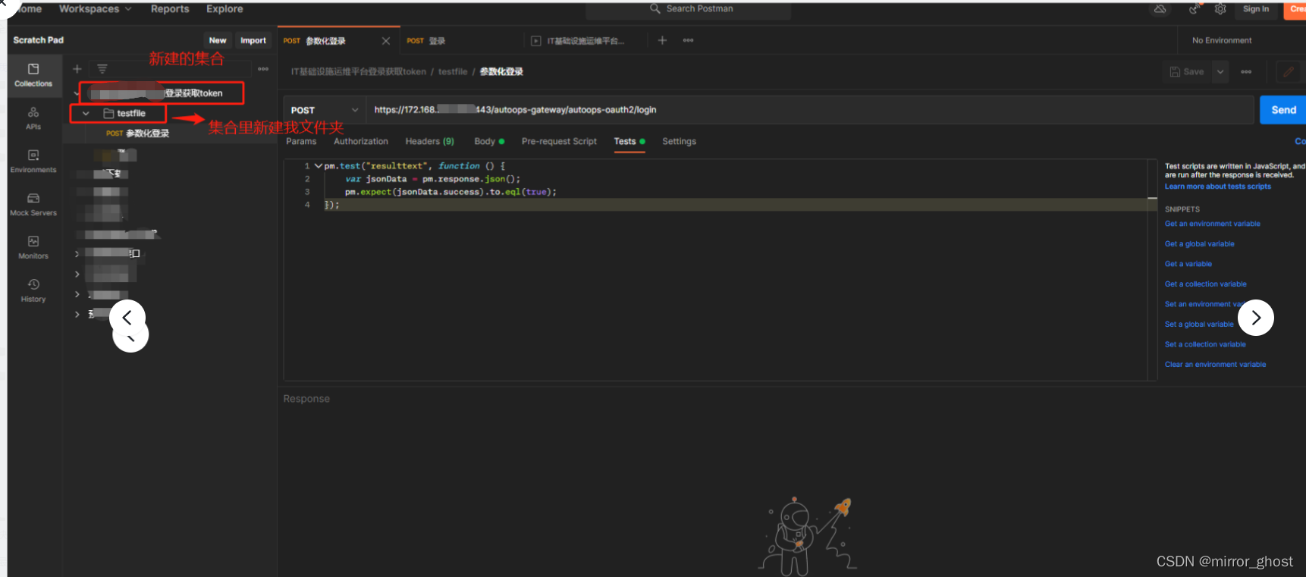Click the plus icon to create new collection
The height and width of the screenshot is (577, 1306).
[x=77, y=69]
